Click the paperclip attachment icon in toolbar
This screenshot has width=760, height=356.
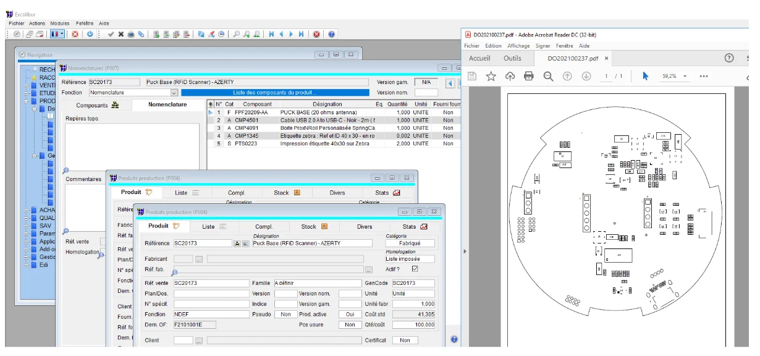tap(141, 34)
